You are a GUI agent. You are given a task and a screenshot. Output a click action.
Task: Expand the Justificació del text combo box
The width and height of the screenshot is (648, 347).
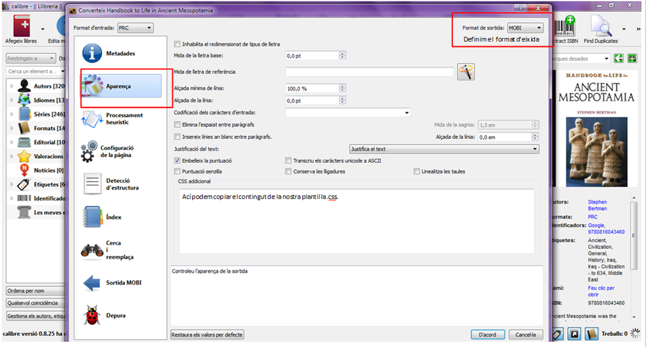tap(444, 149)
